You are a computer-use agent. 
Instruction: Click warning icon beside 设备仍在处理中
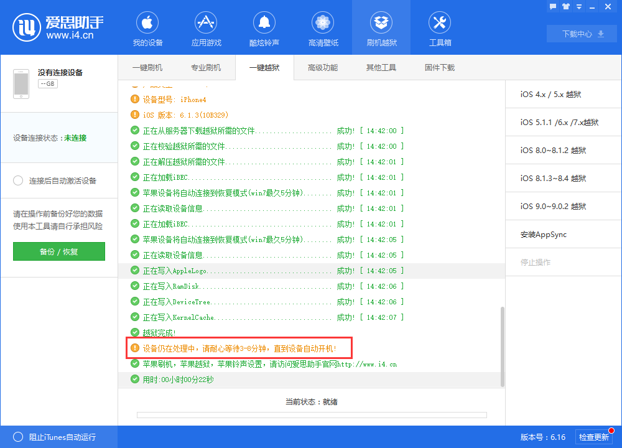[135, 348]
